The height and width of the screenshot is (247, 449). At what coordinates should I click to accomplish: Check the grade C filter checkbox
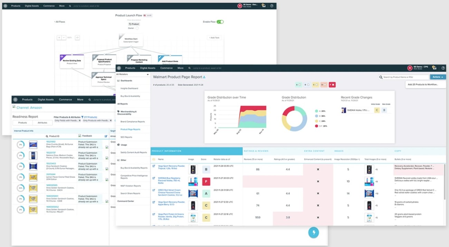(317, 85)
